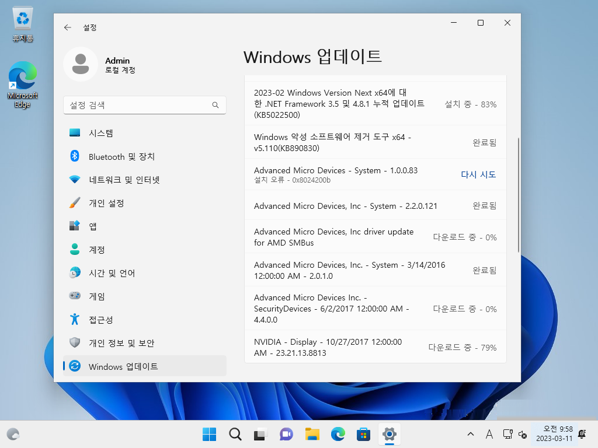The width and height of the screenshot is (598, 448).
Task: Open the notification bell icon
Action: tap(582, 434)
